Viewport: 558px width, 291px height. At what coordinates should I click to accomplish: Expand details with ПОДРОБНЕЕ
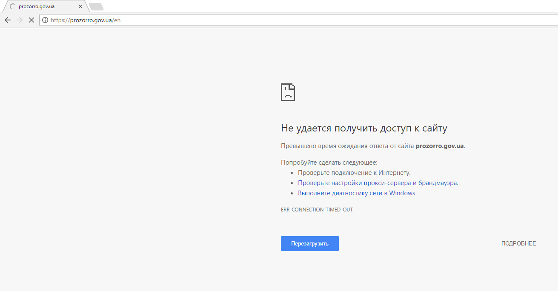(518, 244)
